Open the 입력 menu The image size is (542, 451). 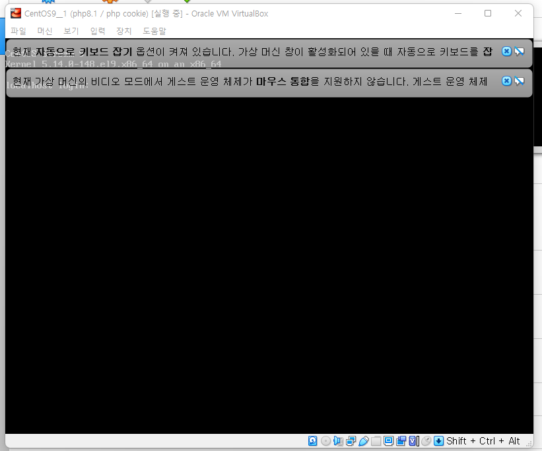coord(98,31)
